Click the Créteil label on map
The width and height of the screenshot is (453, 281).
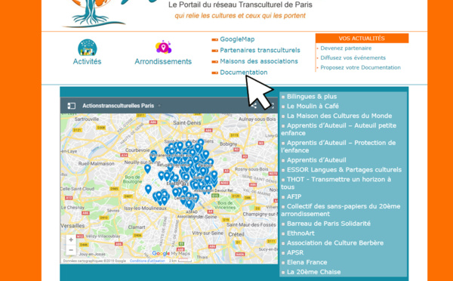236,234
